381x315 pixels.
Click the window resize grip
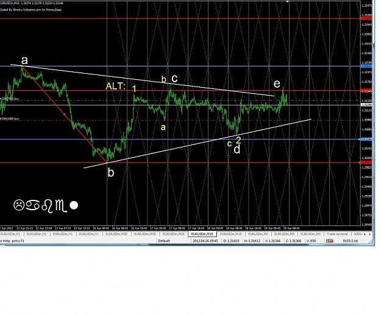(x=370, y=241)
